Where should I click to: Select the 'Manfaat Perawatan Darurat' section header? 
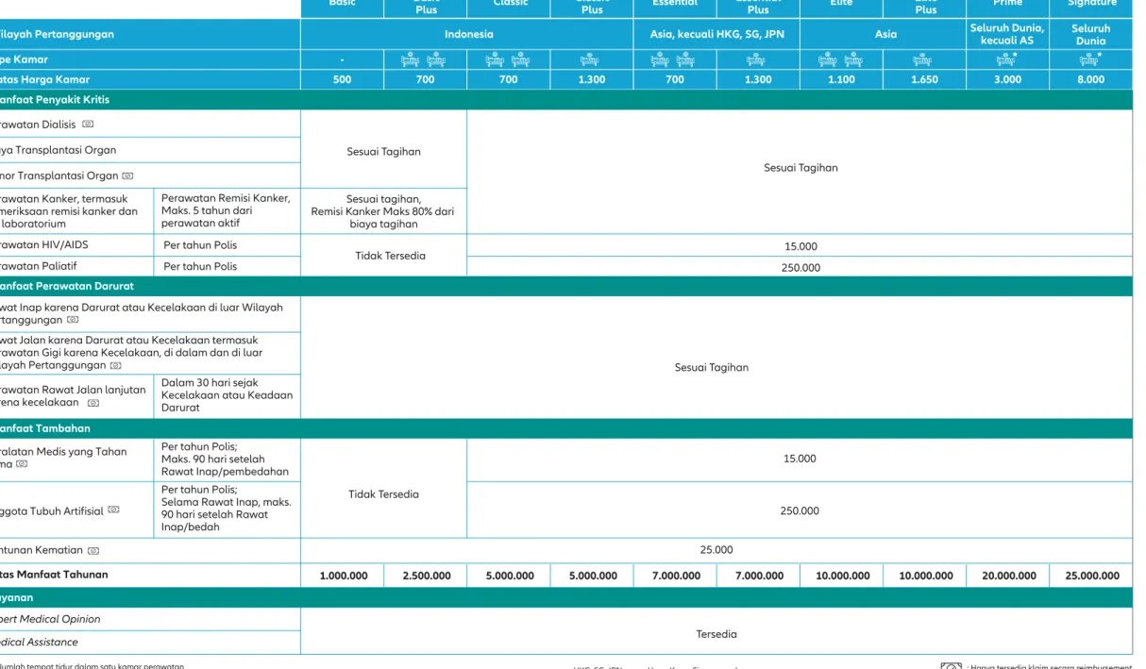click(x=566, y=286)
